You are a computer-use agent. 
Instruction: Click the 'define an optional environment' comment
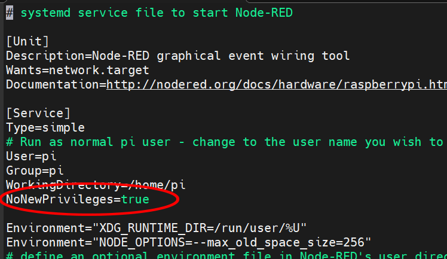[x=226, y=255]
